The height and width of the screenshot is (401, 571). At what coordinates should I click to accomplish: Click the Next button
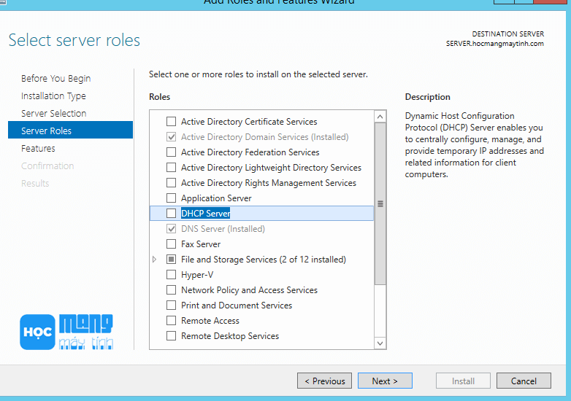385,381
